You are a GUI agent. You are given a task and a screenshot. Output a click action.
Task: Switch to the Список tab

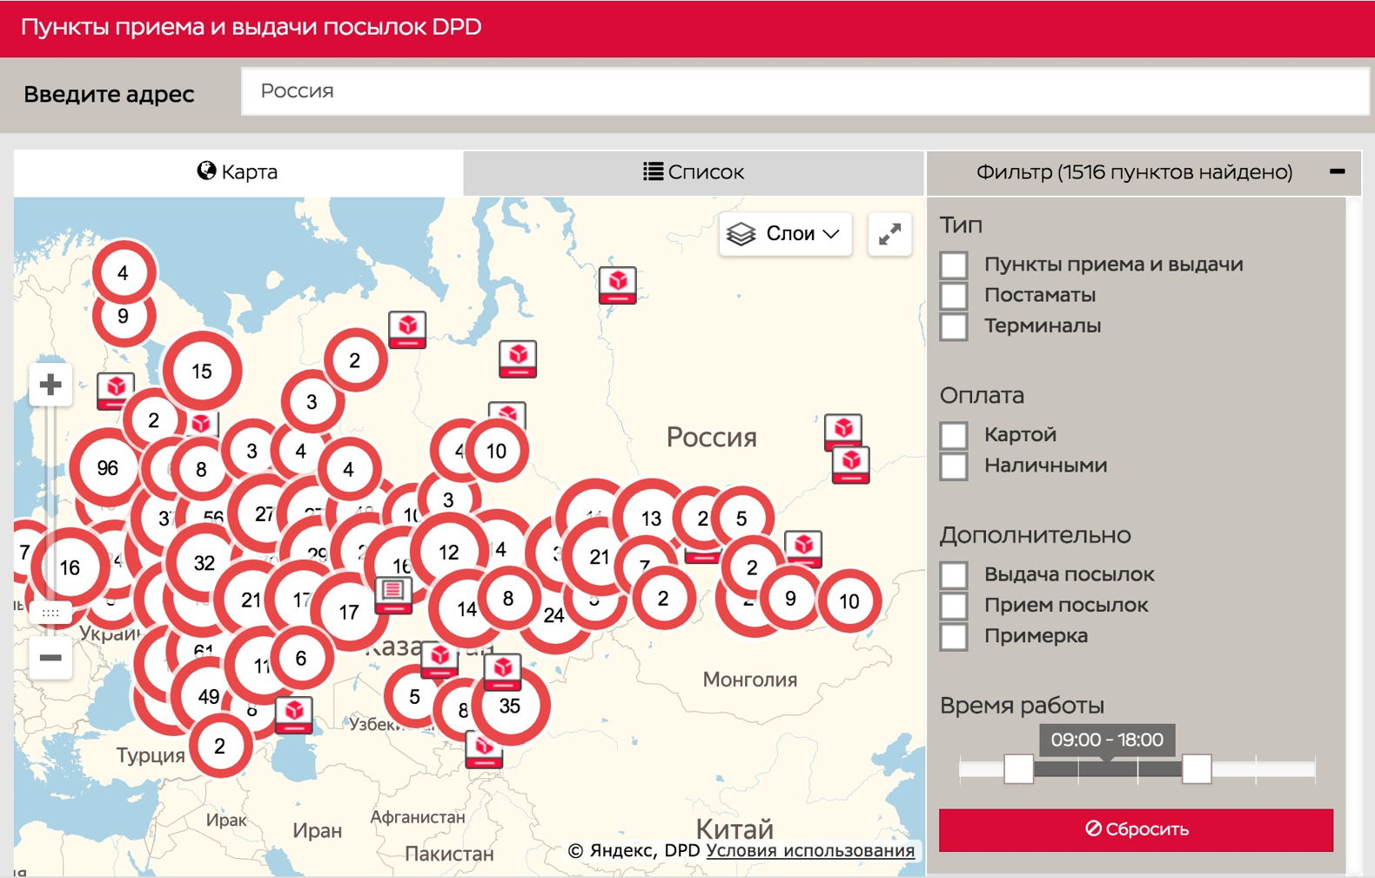click(694, 172)
